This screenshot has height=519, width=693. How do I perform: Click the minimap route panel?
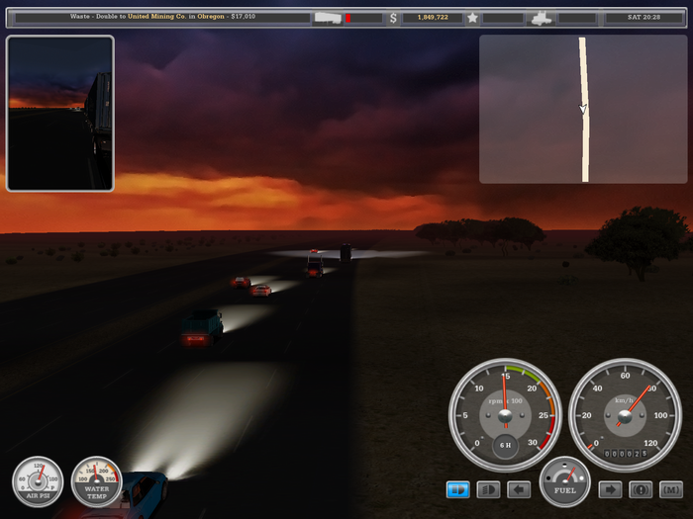[x=583, y=109]
